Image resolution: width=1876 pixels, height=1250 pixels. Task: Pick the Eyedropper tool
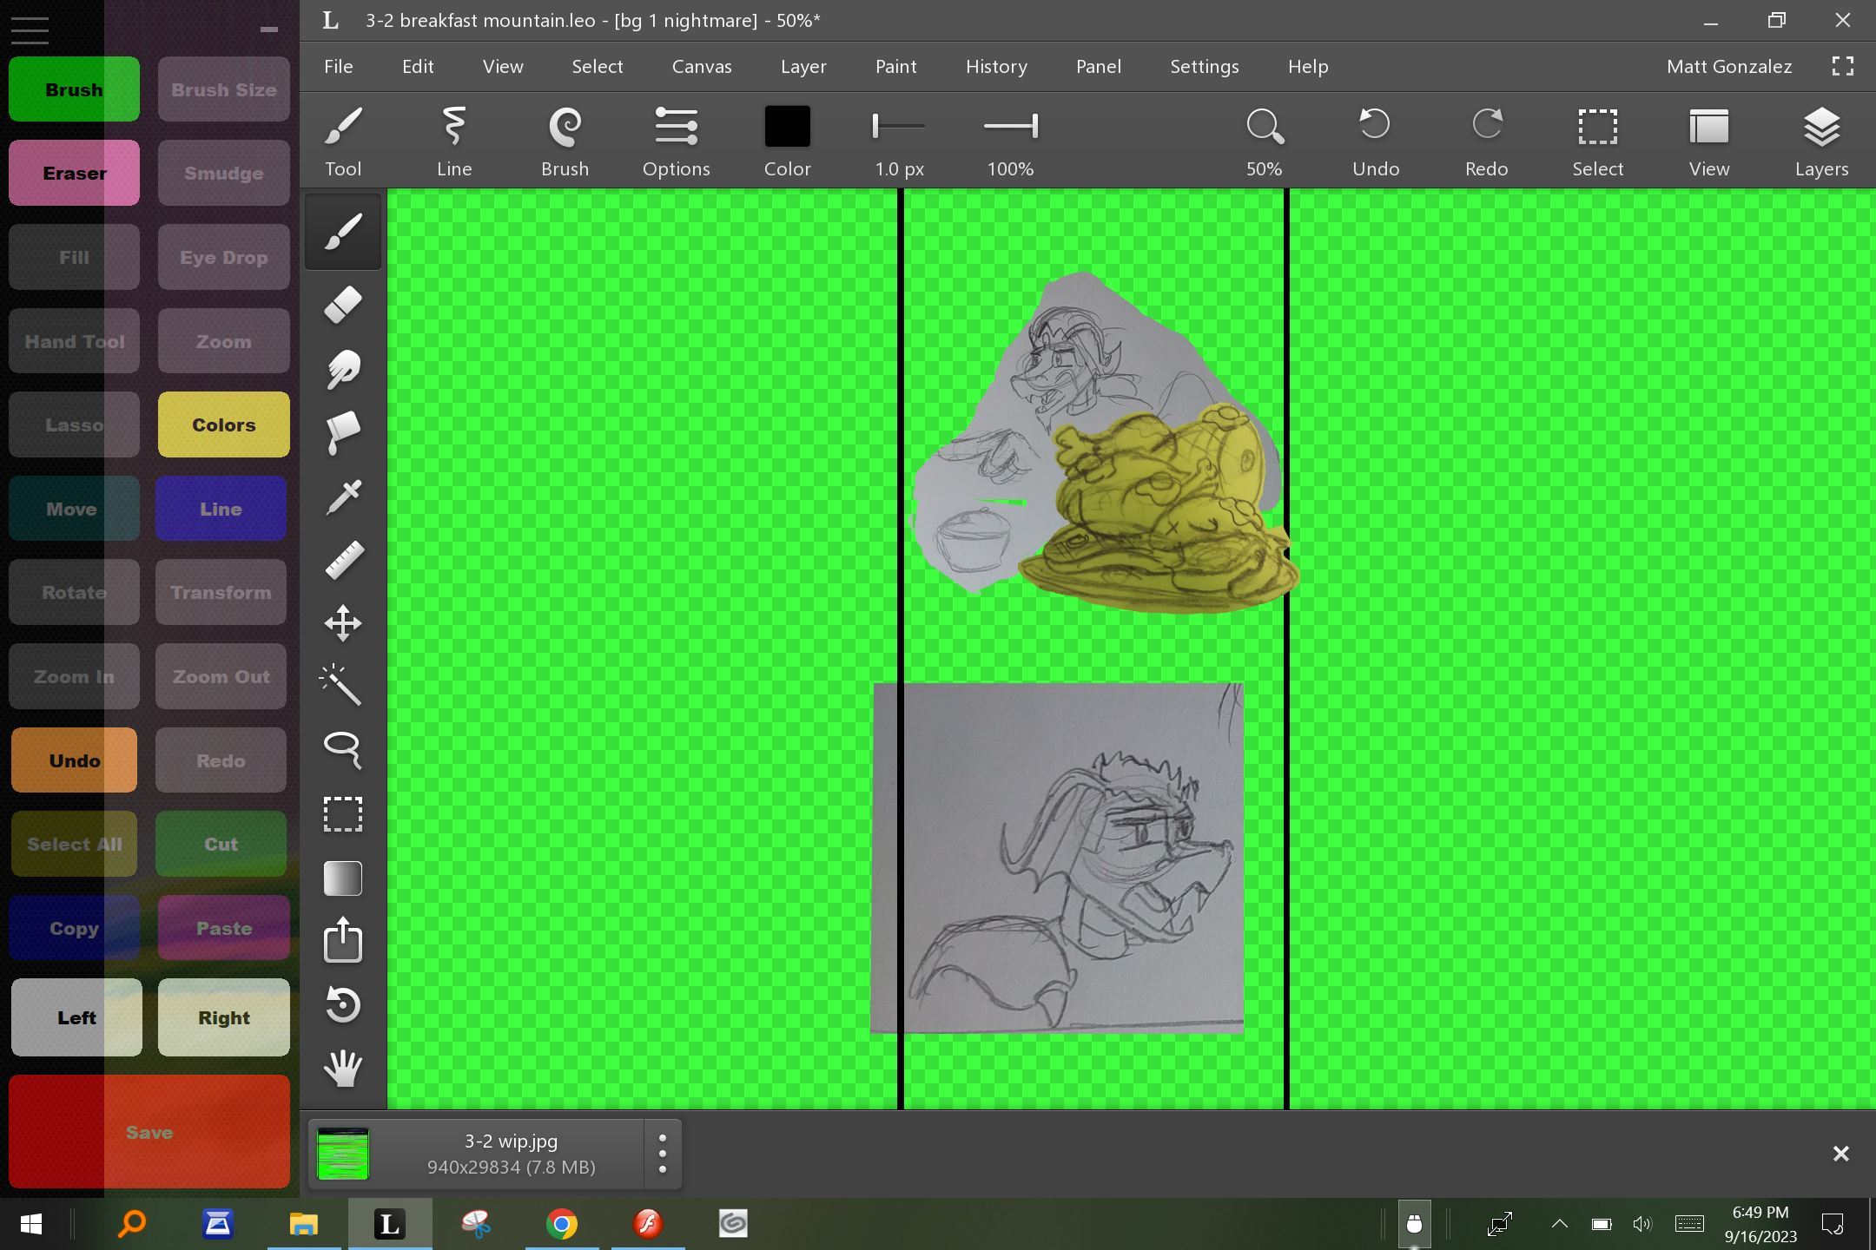click(342, 497)
